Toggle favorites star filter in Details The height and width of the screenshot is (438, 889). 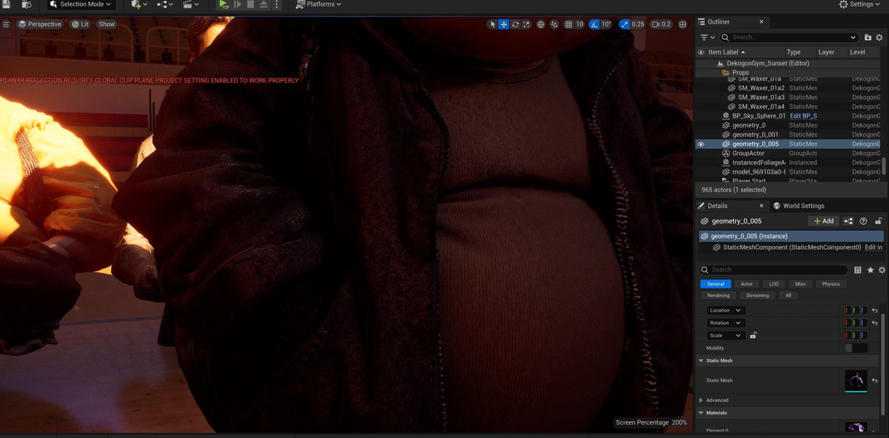(870, 270)
